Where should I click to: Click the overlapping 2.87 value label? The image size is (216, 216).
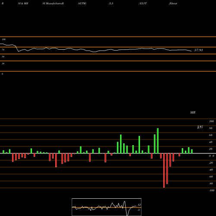[200, 127]
